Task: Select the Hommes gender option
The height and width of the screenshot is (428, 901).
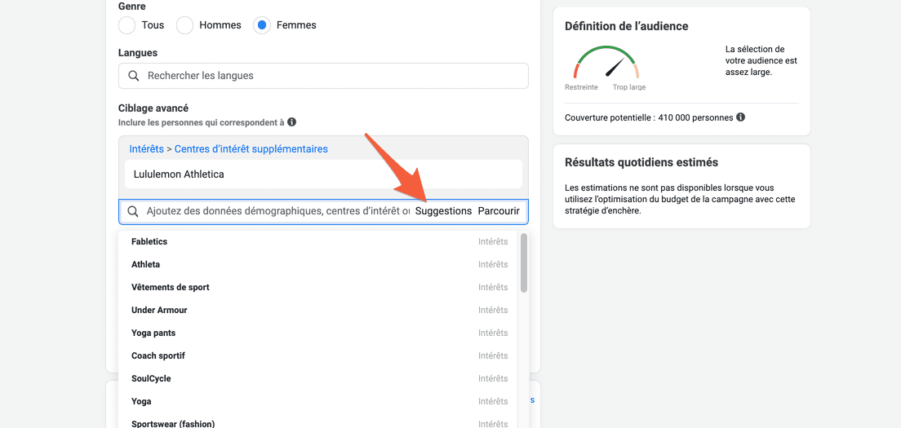Action: click(x=184, y=25)
